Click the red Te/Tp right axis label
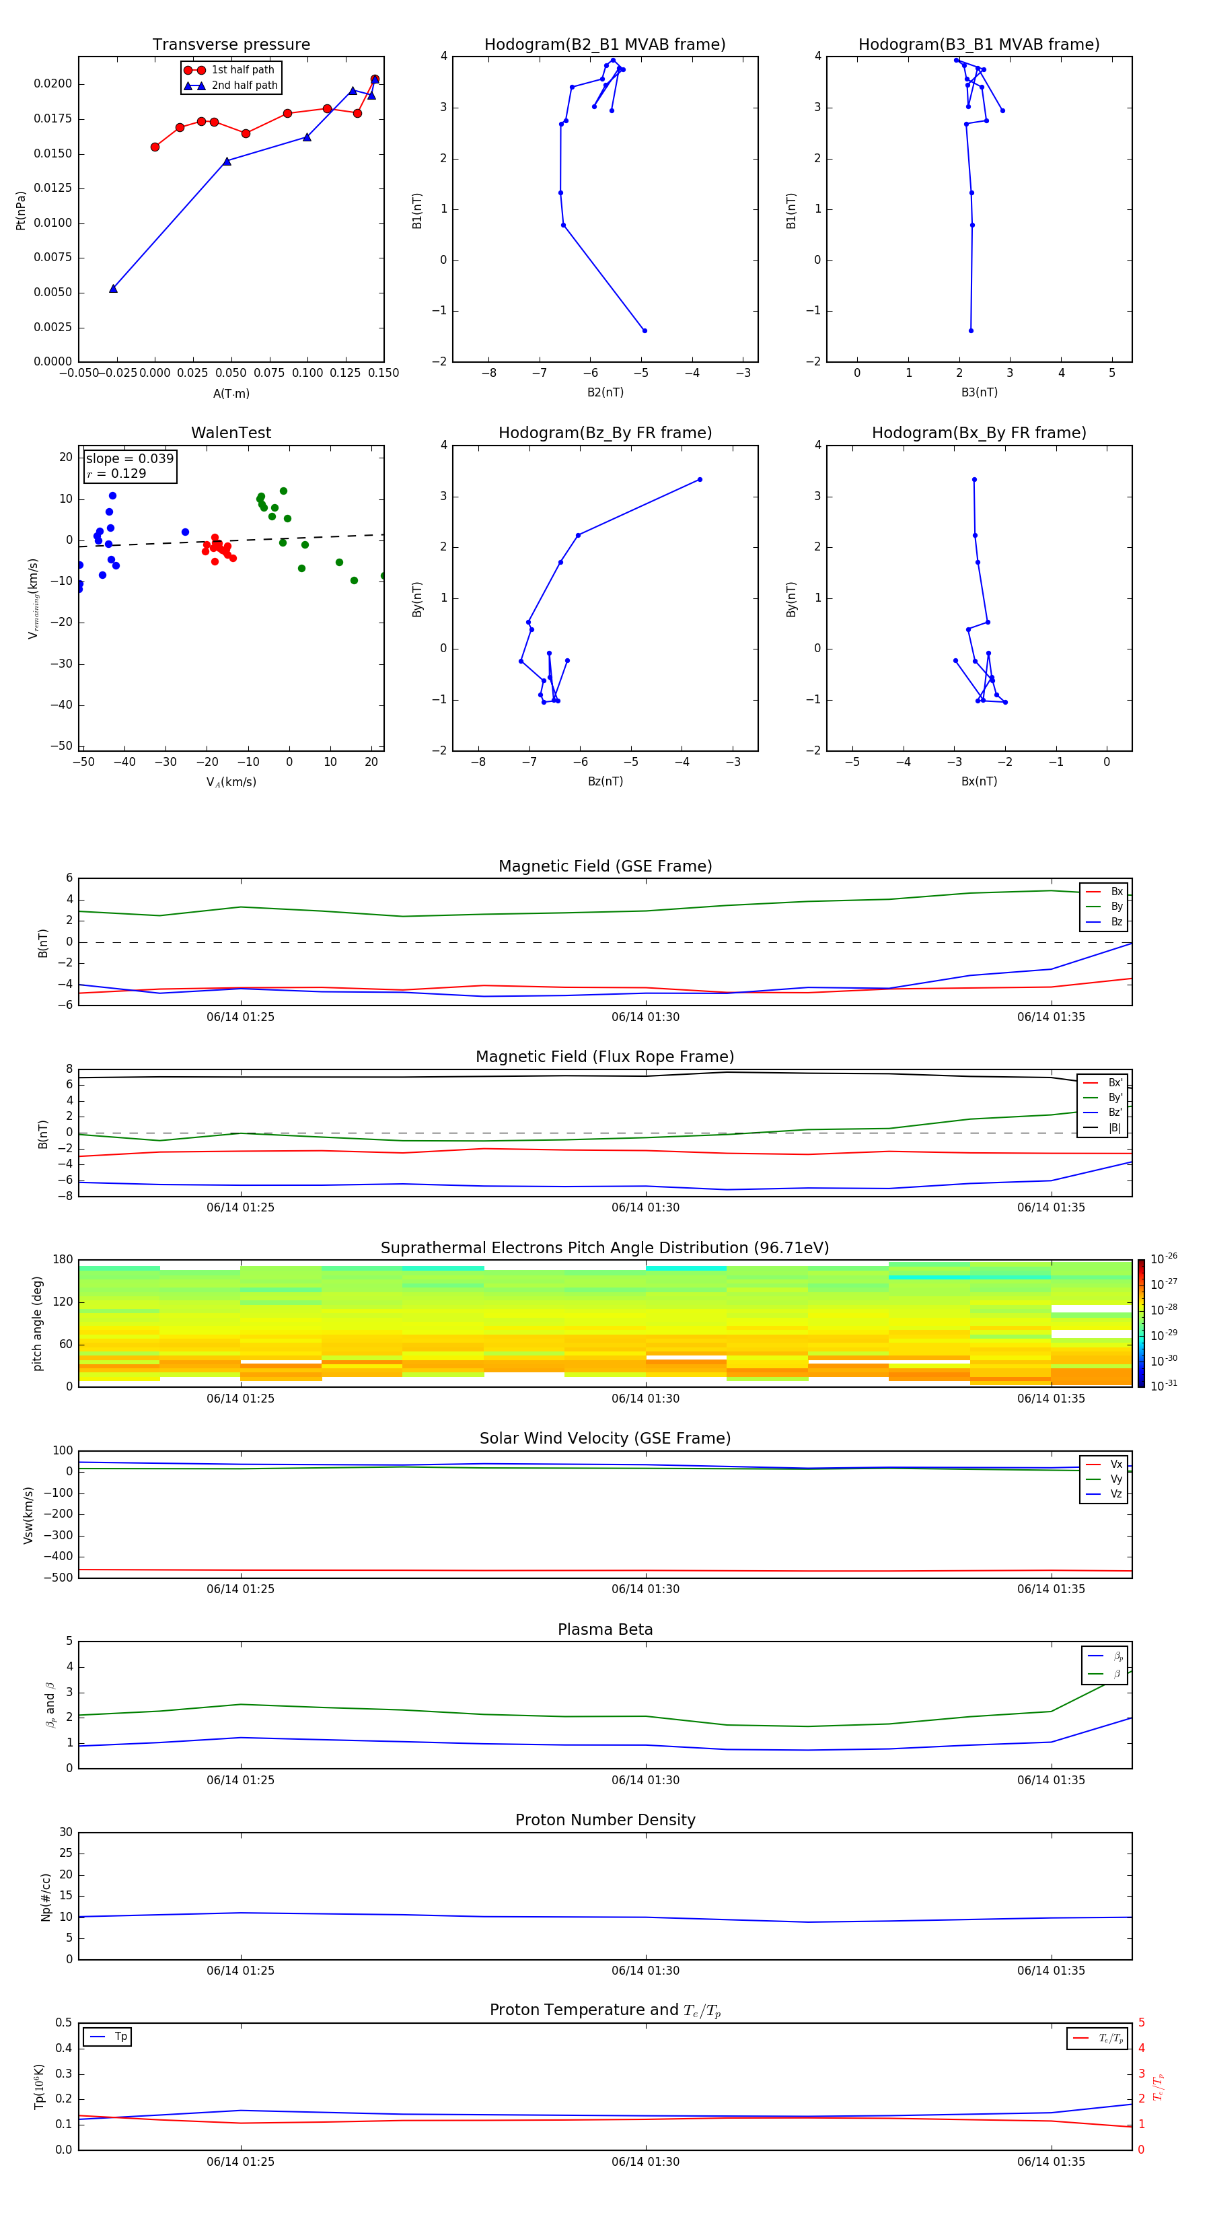Image resolution: width=1211 pixels, height=2221 pixels. point(1159,2086)
